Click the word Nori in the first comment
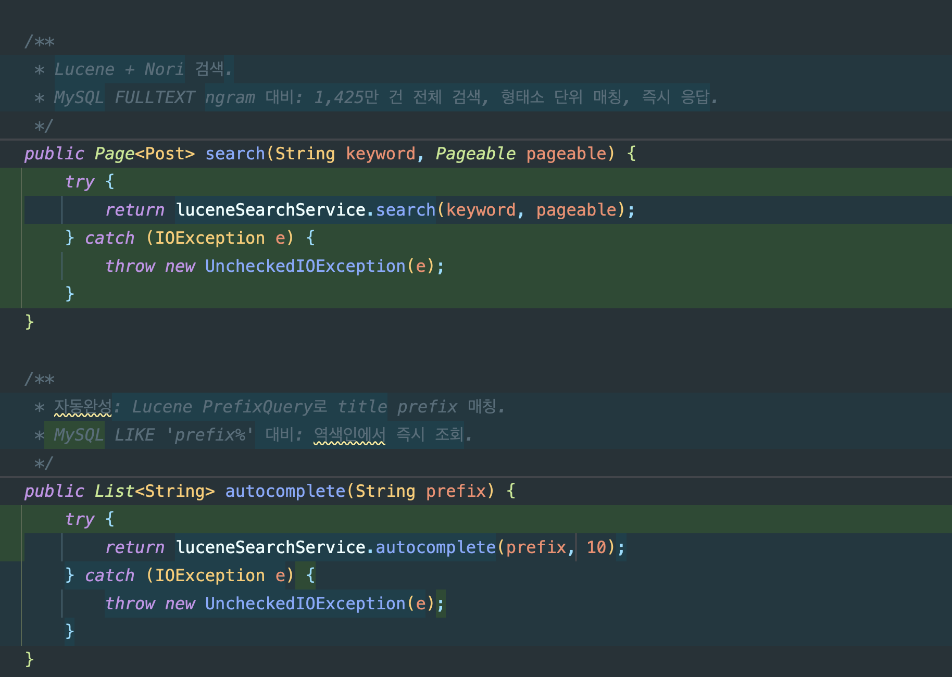This screenshot has width=952, height=677. [x=164, y=69]
